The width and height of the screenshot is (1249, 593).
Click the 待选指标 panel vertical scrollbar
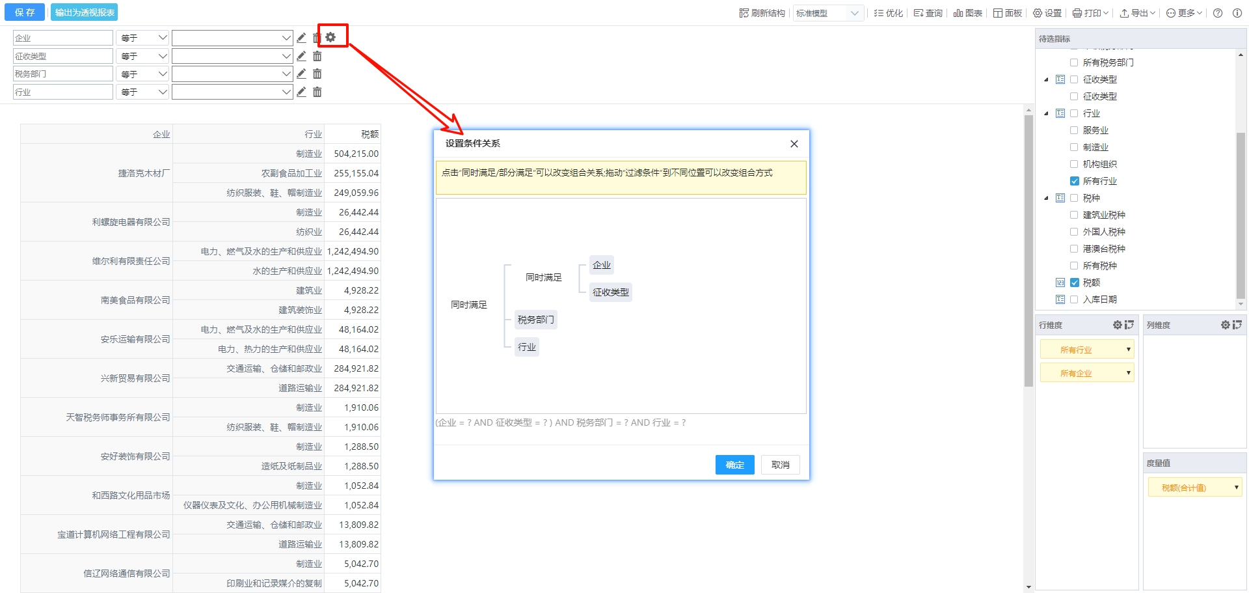(x=1241, y=215)
